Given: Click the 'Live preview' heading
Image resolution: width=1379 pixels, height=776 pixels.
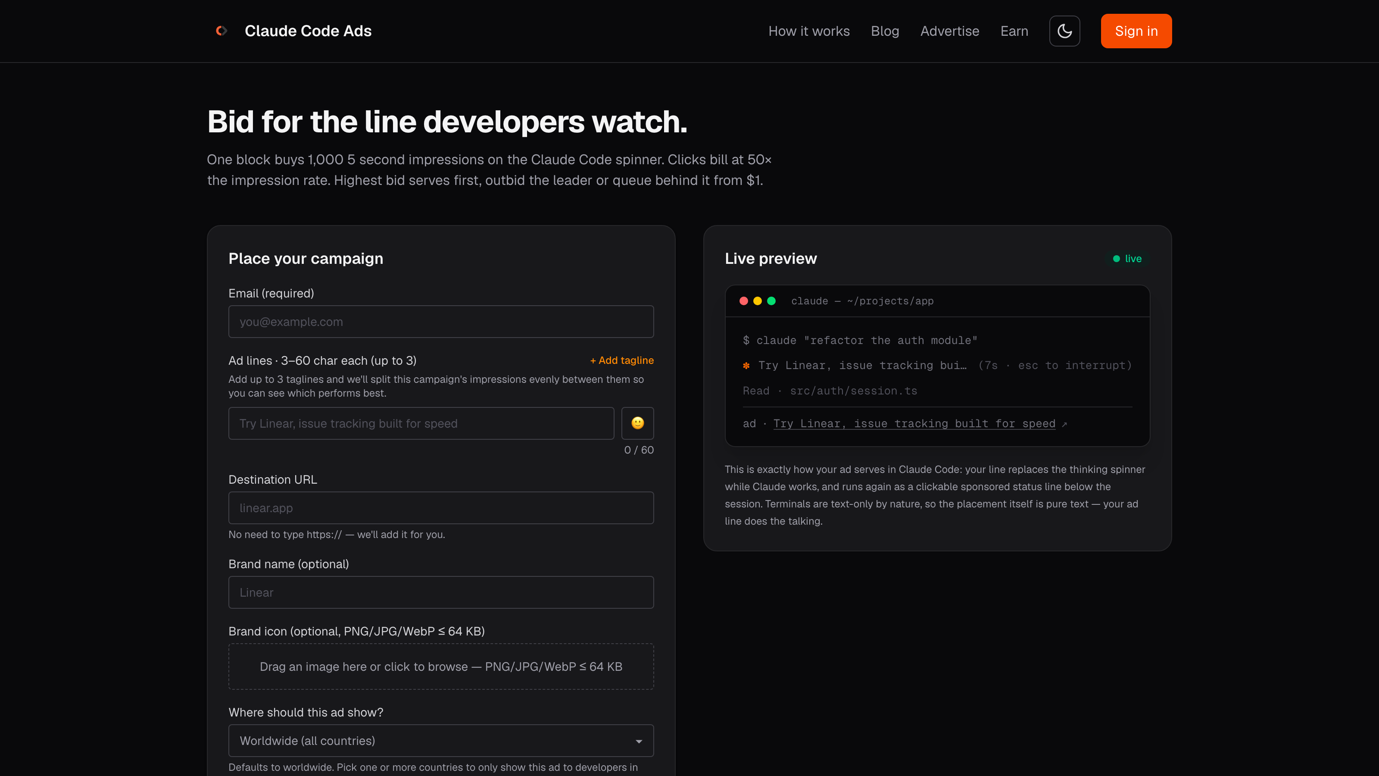Looking at the screenshot, I should [771, 259].
